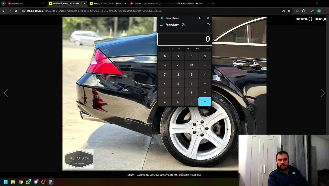Show previous photo with left arrow
Image resolution: width=329 pixels, height=186 pixels.
[x=6, y=93]
